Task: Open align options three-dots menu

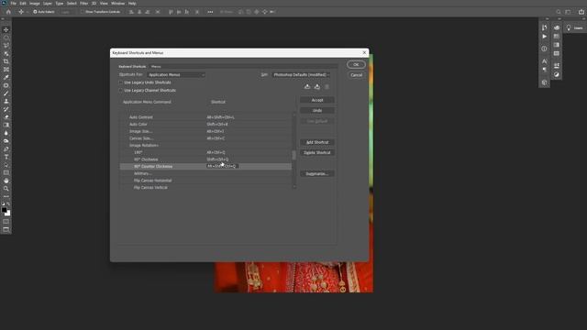Action: click(x=210, y=12)
